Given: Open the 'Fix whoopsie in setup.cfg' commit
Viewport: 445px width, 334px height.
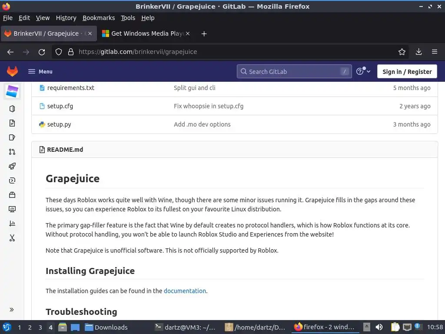Looking at the screenshot, I should coord(209,106).
